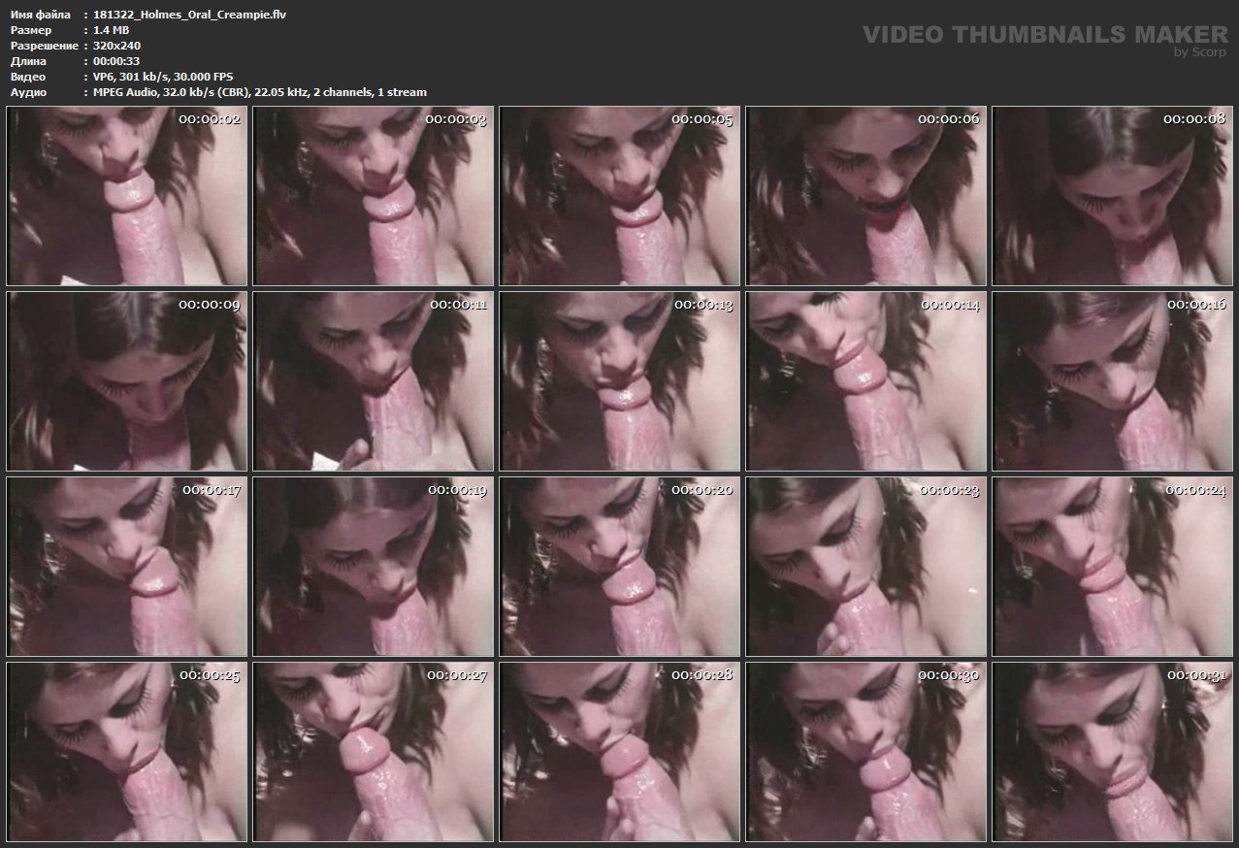Click the Имя файла label
Viewport: 1239px width, 848px height.
pyautogui.click(x=40, y=15)
